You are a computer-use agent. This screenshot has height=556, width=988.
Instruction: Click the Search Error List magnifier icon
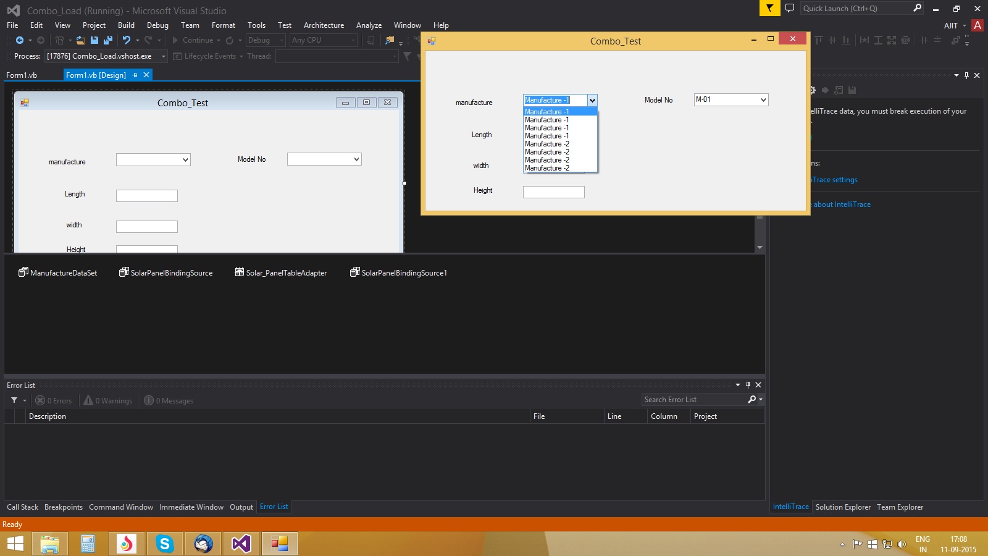point(751,400)
